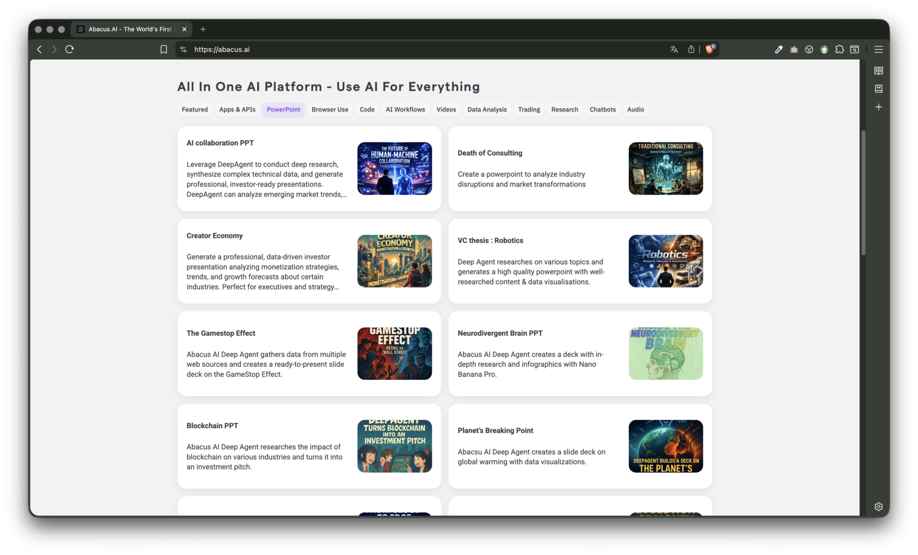Open the Death of Consulting card title
The image size is (918, 555).
490,153
